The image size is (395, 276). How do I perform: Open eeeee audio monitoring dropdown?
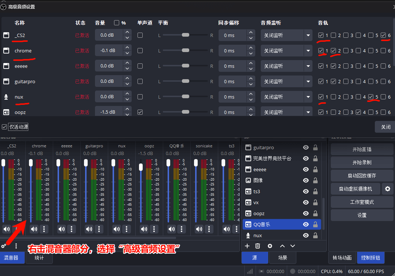pos(286,66)
